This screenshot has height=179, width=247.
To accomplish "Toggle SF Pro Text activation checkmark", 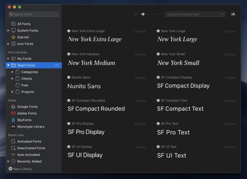I will click(x=158, y=124).
